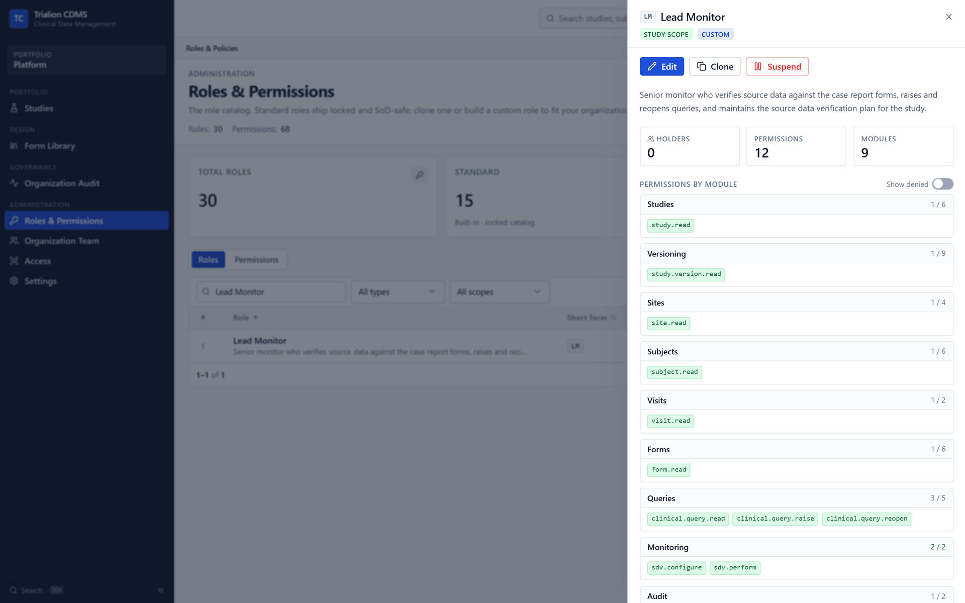This screenshot has width=965, height=603.
Task: Click the site.read permission chip
Action: 668,323
